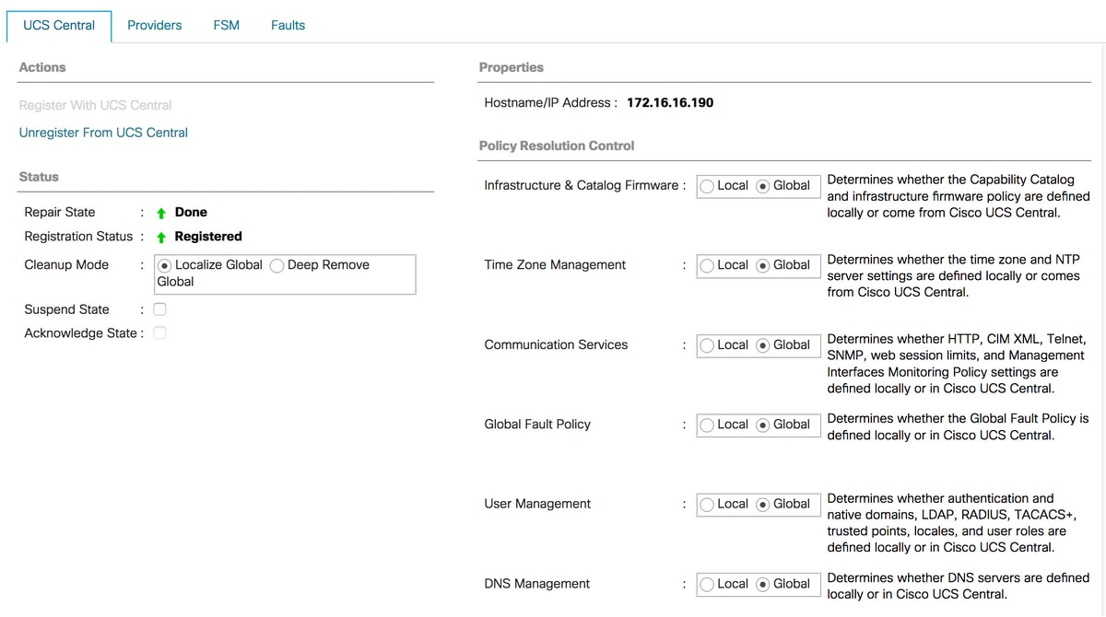Viewport: 1106px width, 617px height.
Task: Switch to the UCS Central tab
Action: 59,26
